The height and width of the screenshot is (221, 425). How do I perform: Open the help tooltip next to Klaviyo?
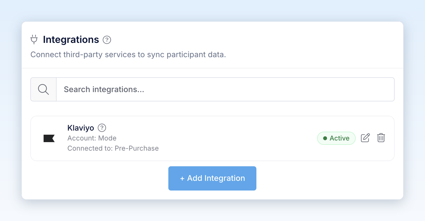102,128
